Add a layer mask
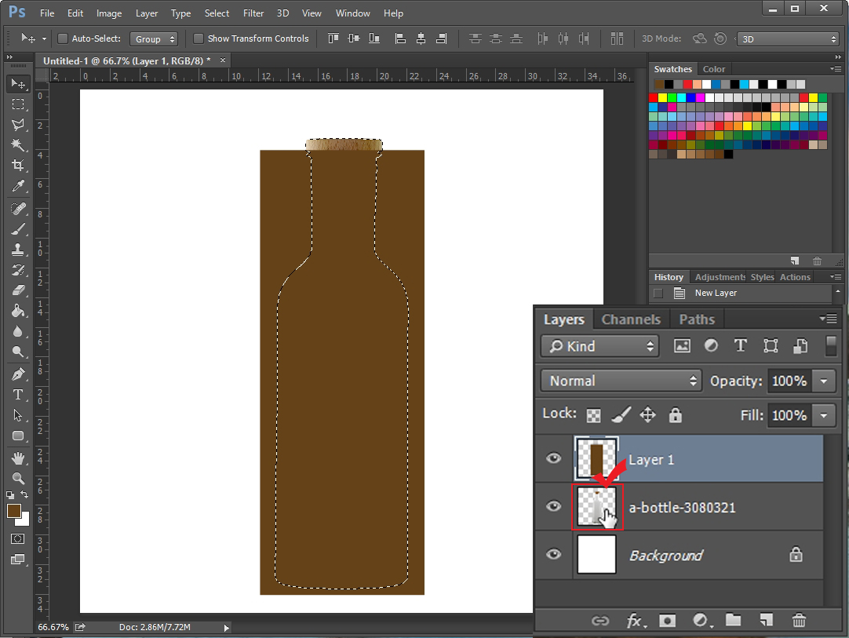 pos(667,621)
